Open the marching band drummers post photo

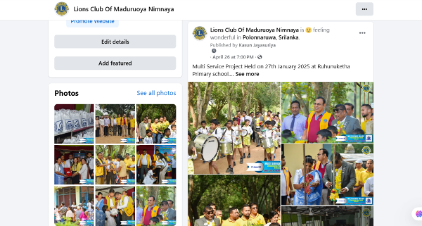click(234, 128)
